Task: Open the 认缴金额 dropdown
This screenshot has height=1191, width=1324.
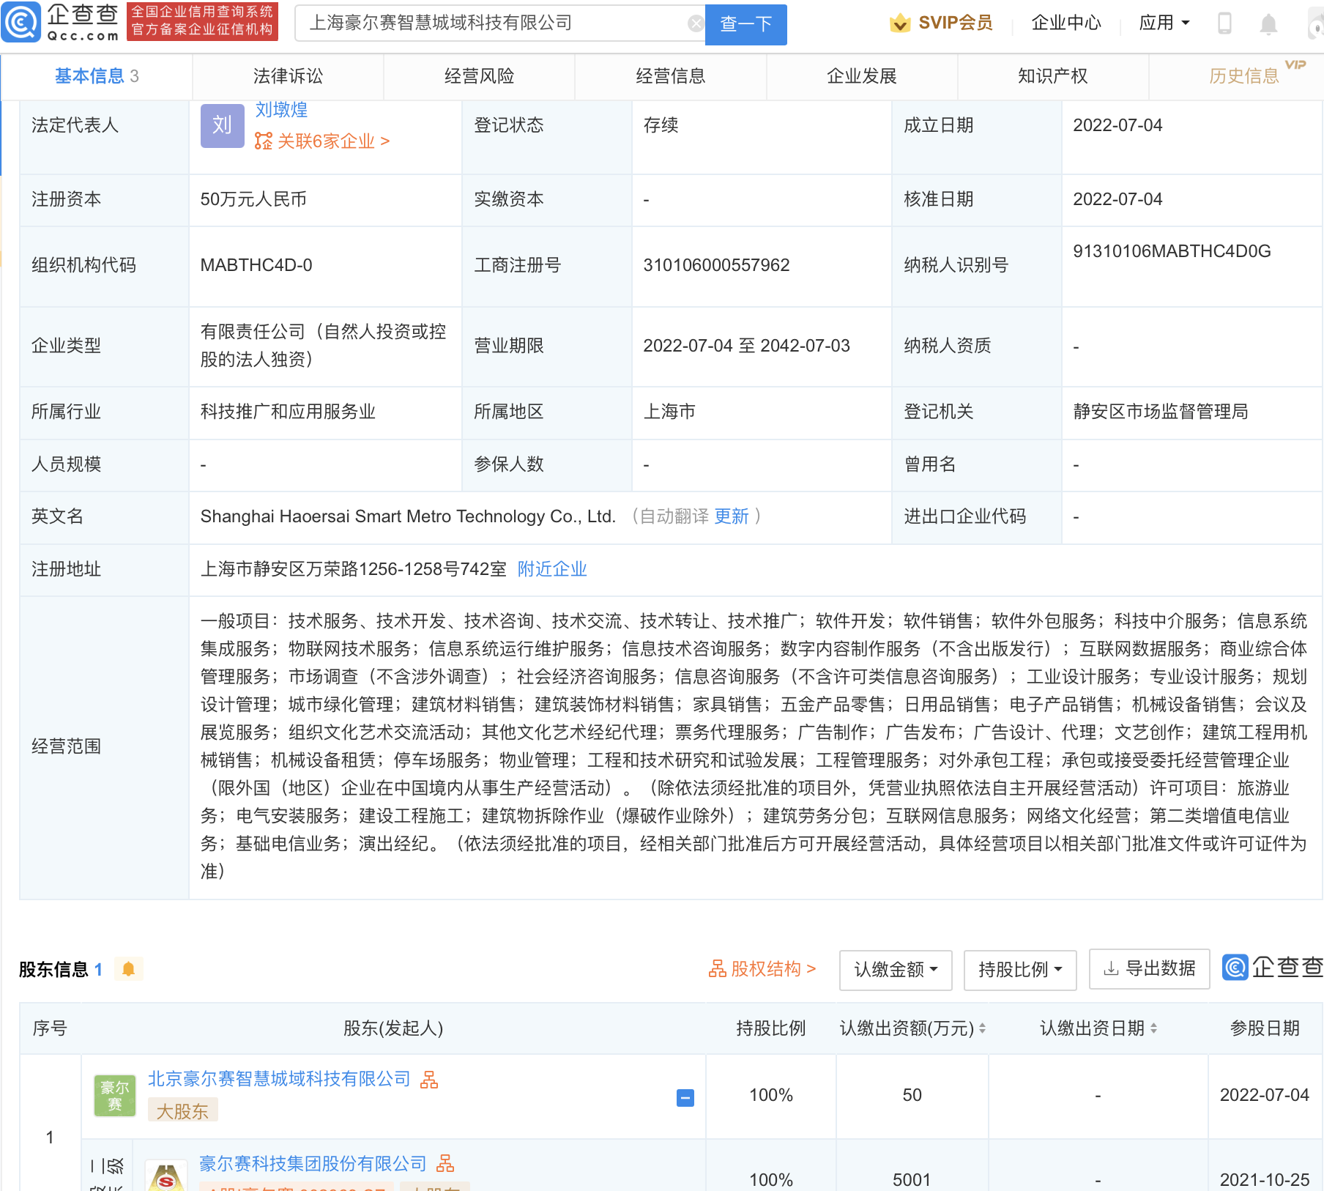Action: pos(895,969)
